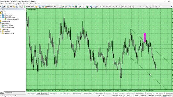The width and height of the screenshot is (173, 97).
Task: Open the indicators list dropdown arrow
Action: 89,6
